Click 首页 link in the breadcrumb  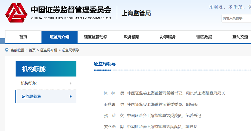[x=32, y=50]
